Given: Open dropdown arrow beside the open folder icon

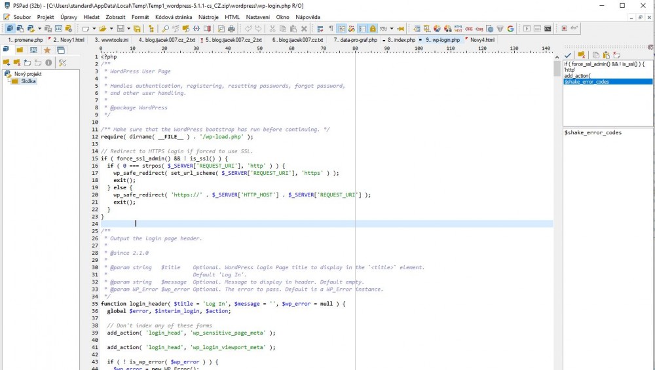Looking at the screenshot, I should pos(112,29).
